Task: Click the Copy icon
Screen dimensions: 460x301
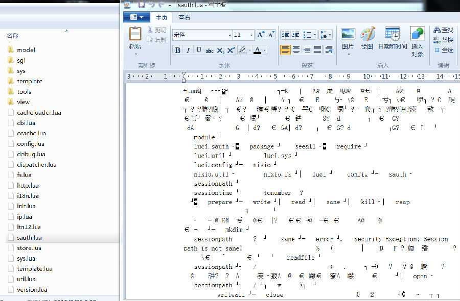Action: pos(150,39)
